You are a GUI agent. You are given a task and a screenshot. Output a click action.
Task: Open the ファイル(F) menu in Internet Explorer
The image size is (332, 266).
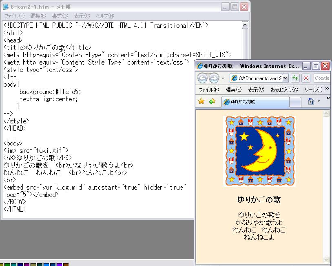coord(209,90)
